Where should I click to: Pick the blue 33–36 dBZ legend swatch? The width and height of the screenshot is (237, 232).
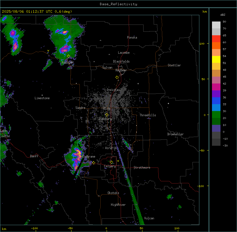click(216, 101)
